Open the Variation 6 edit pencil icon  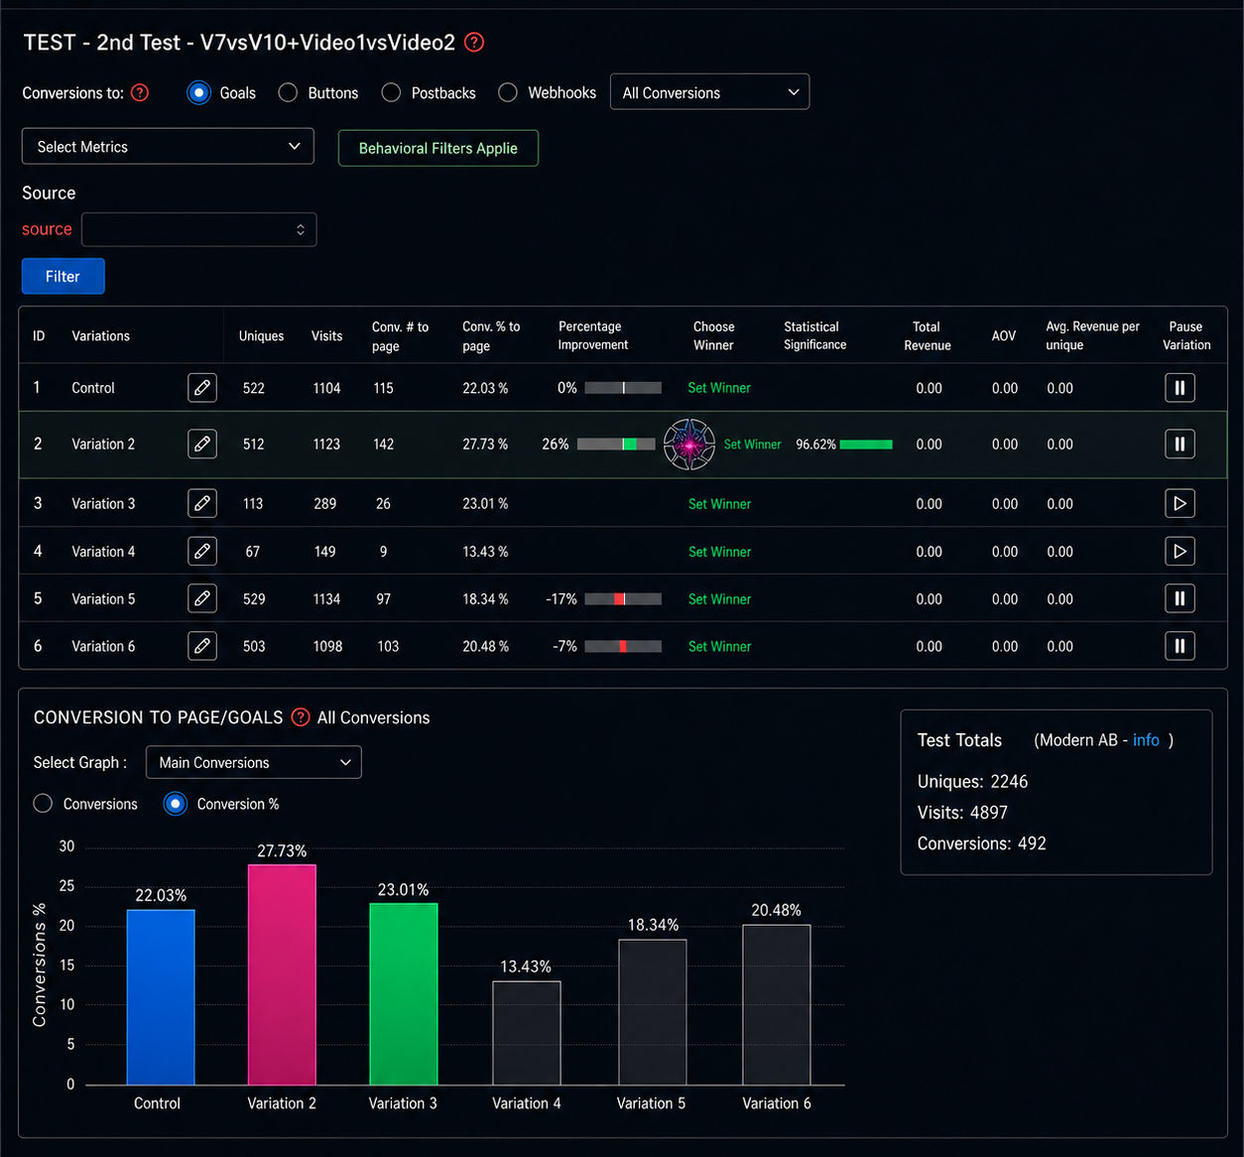coord(202,646)
